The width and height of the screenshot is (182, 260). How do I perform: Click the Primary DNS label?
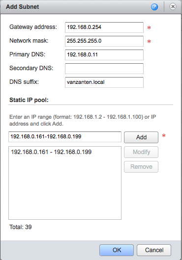[28, 54]
